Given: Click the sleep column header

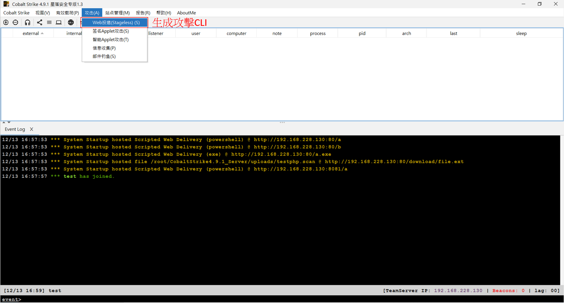Looking at the screenshot, I should pyautogui.click(x=521, y=33).
